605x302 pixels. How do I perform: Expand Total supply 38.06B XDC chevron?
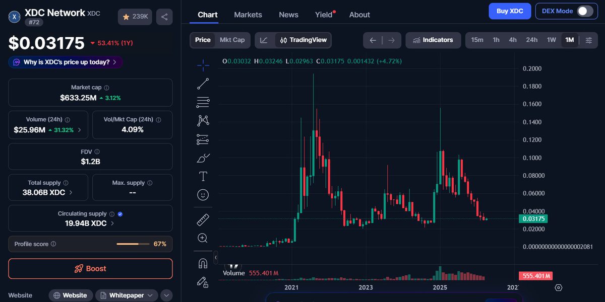[x=70, y=192]
